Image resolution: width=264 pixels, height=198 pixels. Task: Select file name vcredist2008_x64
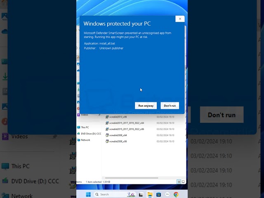click(x=118, y=135)
